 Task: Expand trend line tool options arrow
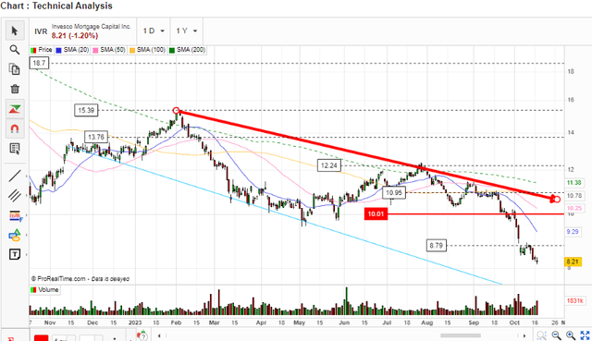tap(26, 176)
